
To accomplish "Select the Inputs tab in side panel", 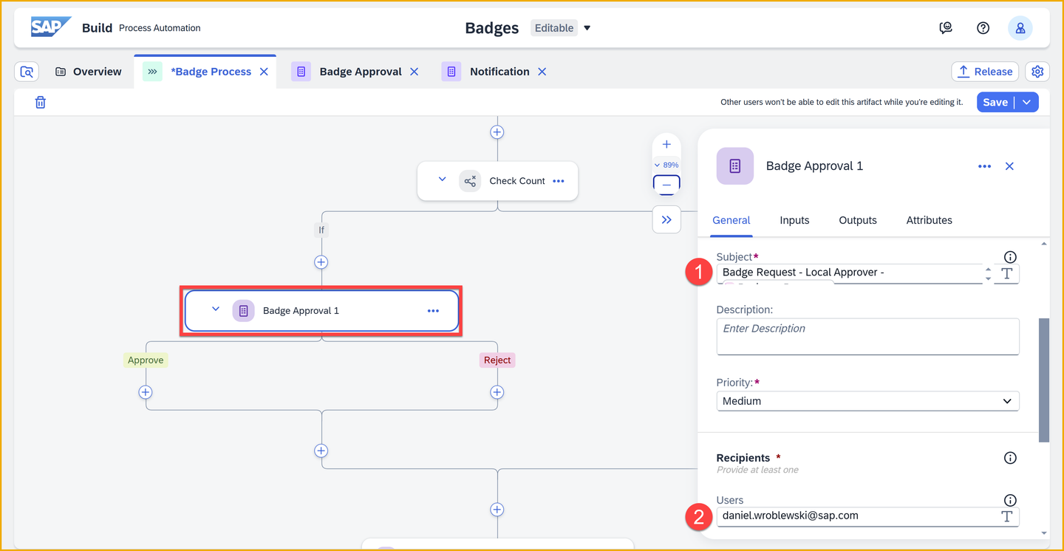I will 794,220.
